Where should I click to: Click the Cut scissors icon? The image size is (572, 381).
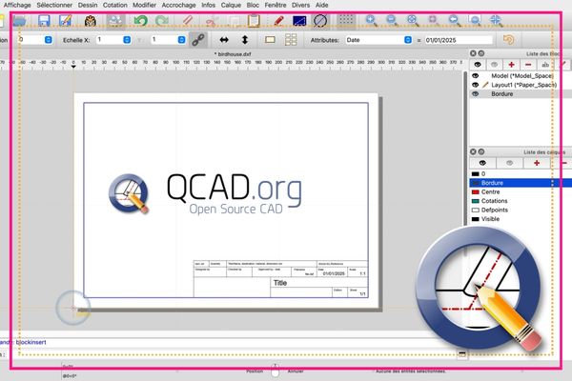point(212,21)
